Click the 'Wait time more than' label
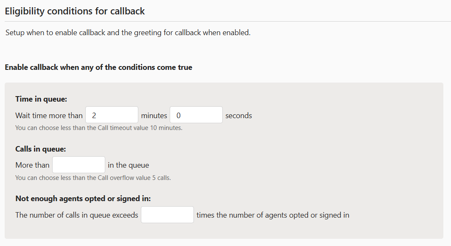The width and height of the screenshot is (451, 246). tap(49, 116)
